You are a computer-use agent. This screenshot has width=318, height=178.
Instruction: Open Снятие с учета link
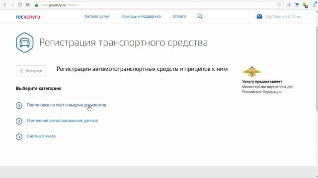coord(41,136)
